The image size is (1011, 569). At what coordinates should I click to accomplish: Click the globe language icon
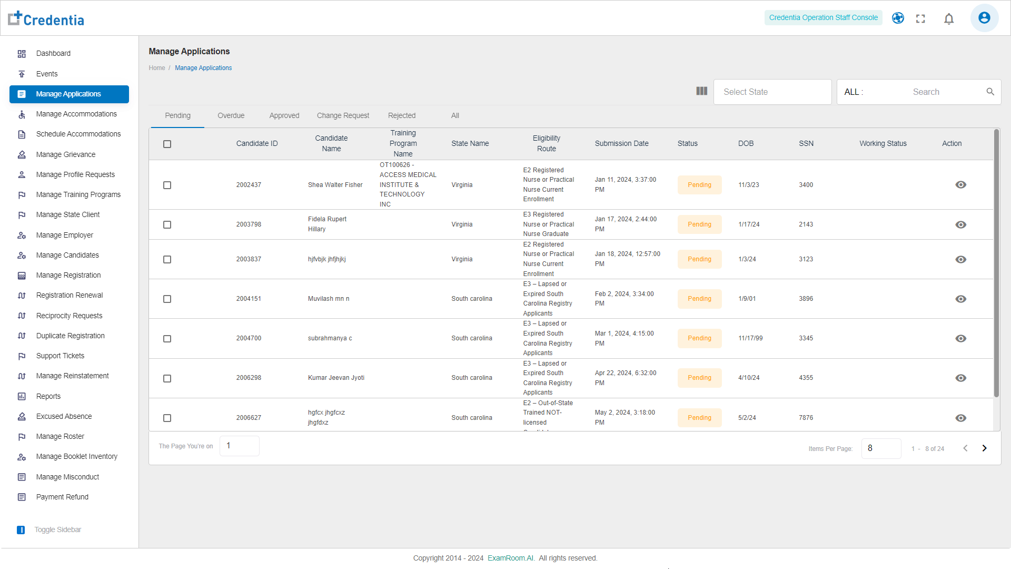coord(898,18)
